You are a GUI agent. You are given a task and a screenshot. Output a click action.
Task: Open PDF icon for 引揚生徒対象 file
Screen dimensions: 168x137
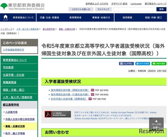pyautogui.click(x=93, y=95)
